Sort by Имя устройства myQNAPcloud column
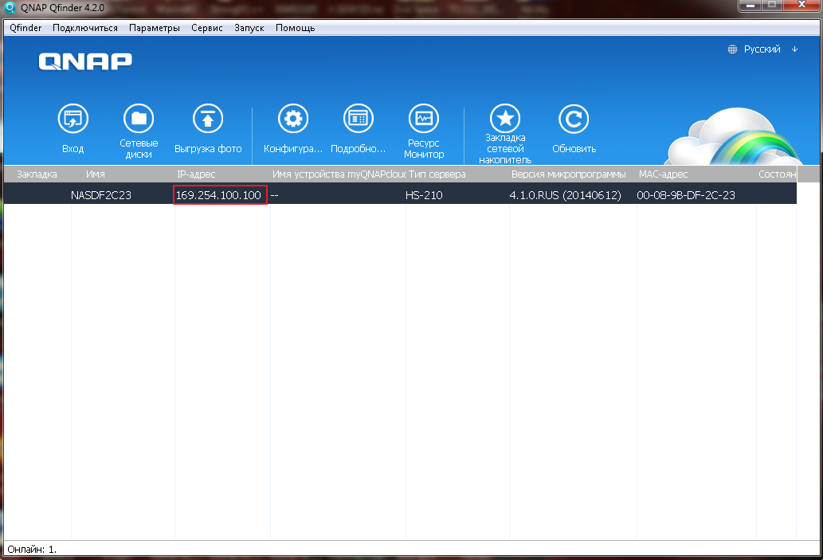 pos(338,174)
